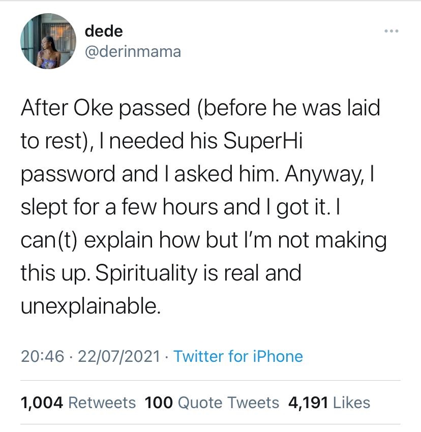Click the @derinmama handle
This screenshot has width=421, height=432.
[x=133, y=51]
